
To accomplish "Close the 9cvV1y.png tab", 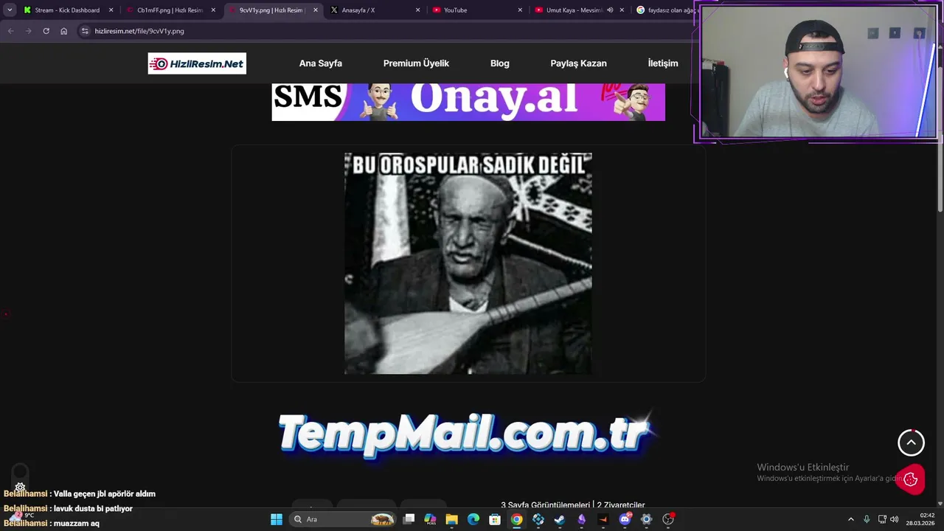I will (316, 10).
